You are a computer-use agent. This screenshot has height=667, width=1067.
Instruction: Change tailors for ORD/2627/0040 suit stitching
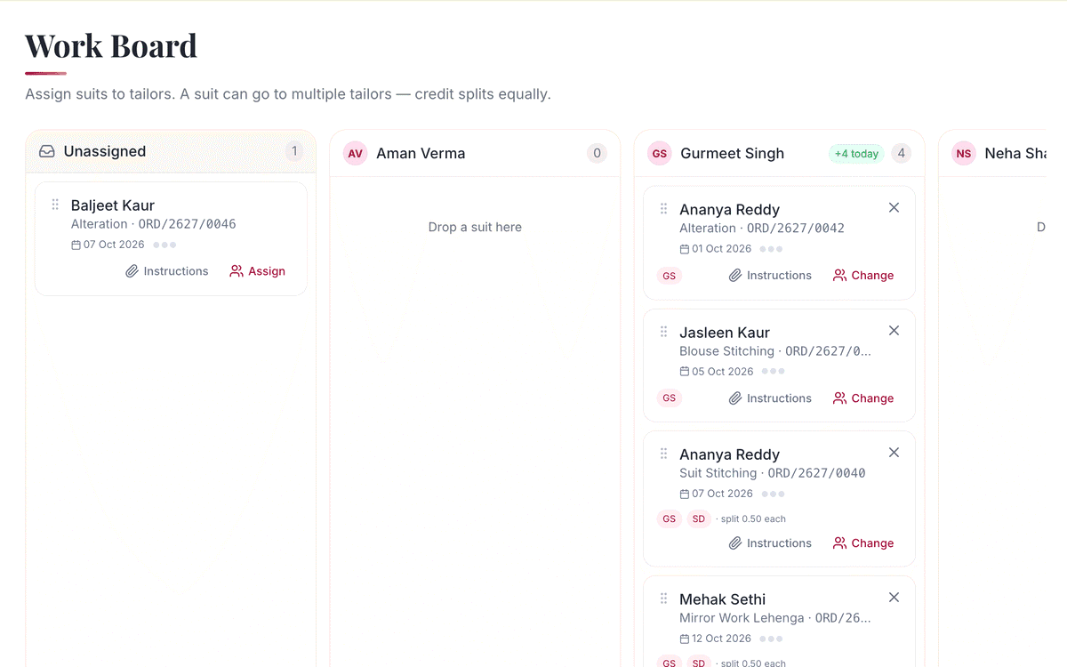[863, 543]
